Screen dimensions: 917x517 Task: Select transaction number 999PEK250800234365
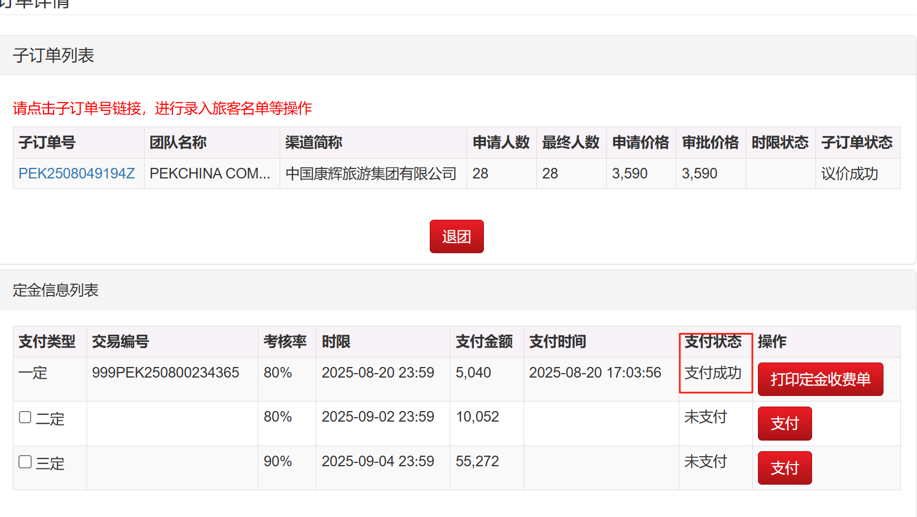pyautogui.click(x=165, y=373)
